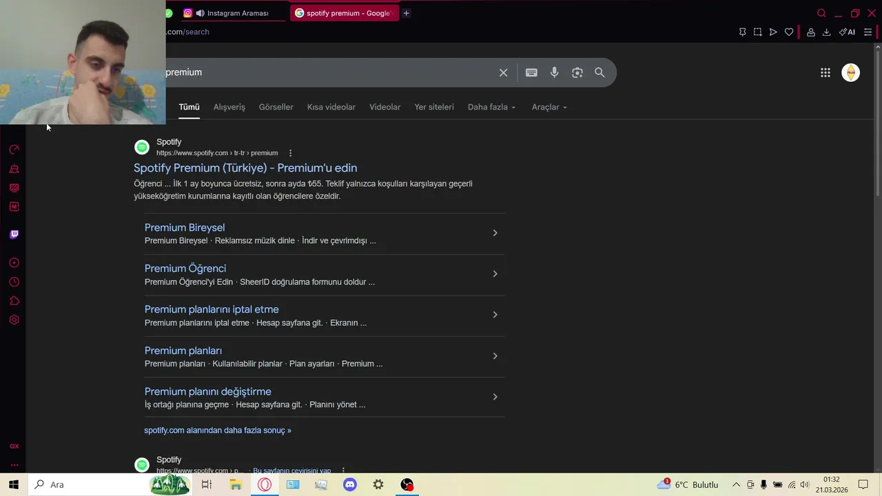Open a new tab with plus button
The width and height of the screenshot is (882, 496).
pos(406,13)
